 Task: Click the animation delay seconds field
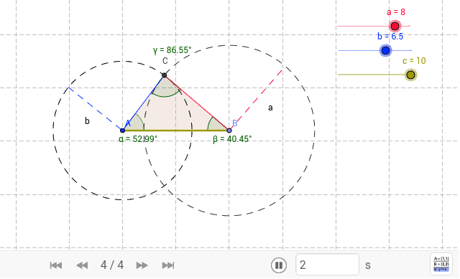(x=327, y=265)
